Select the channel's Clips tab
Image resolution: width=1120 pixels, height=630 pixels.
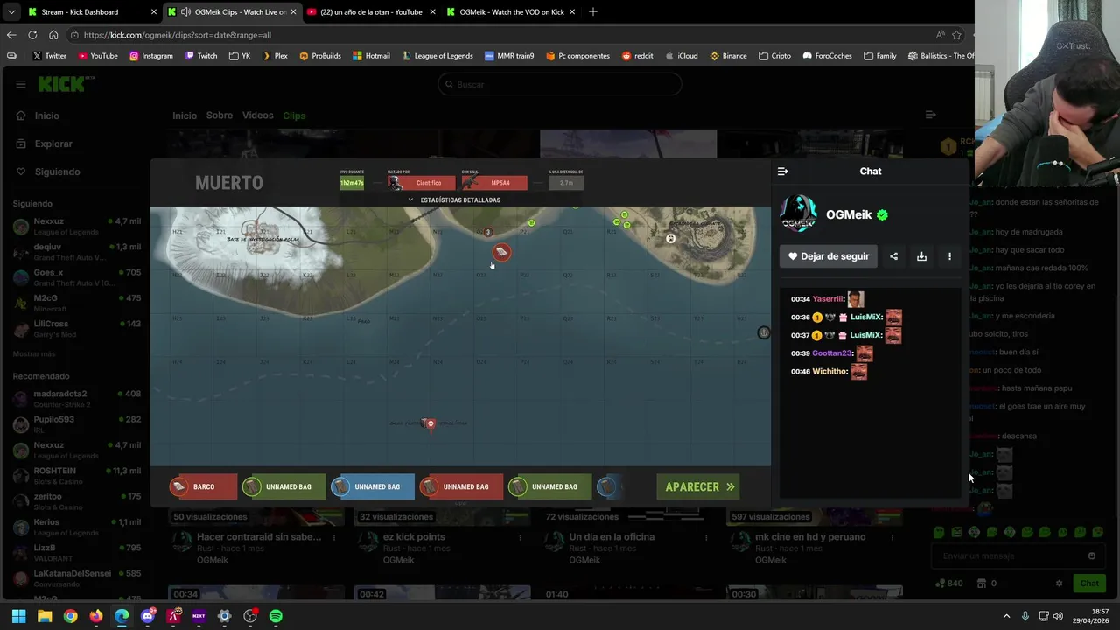pyautogui.click(x=294, y=115)
